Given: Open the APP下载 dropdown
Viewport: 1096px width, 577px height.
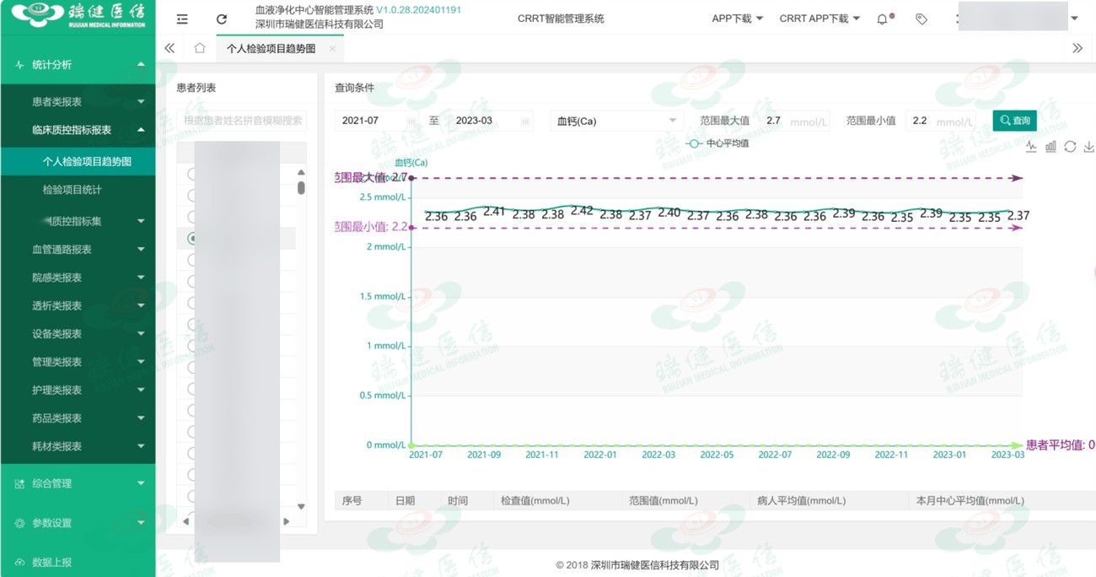Looking at the screenshot, I should tap(737, 19).
